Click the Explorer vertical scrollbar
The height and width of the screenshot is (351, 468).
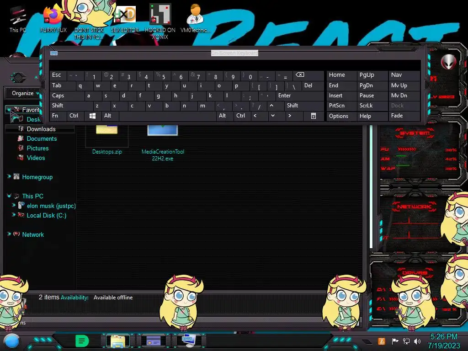click(371, 186)
